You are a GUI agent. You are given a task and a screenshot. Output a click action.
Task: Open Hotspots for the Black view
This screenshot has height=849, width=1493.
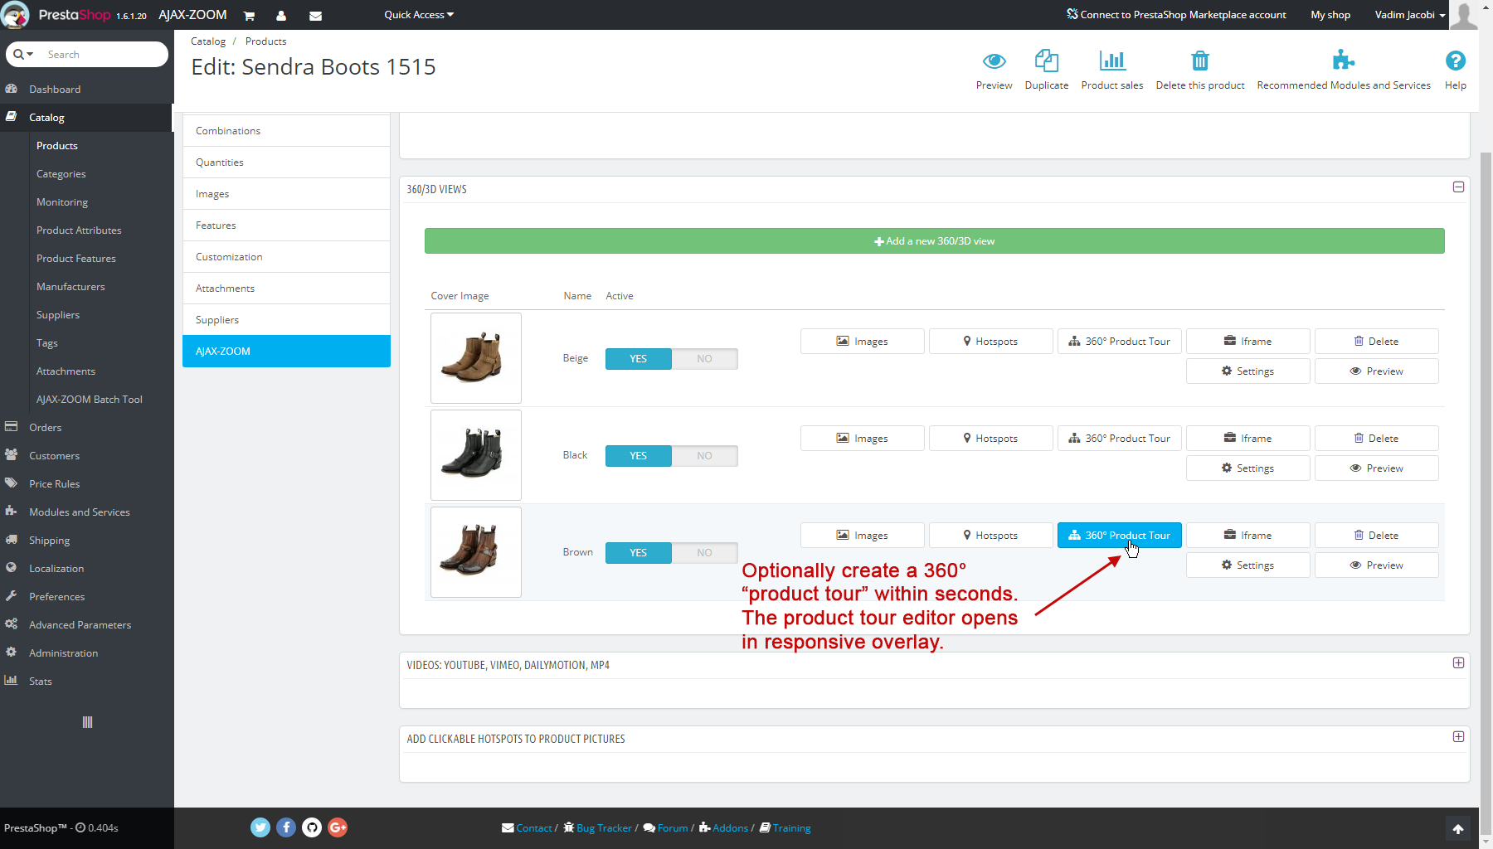pos(990,439)
